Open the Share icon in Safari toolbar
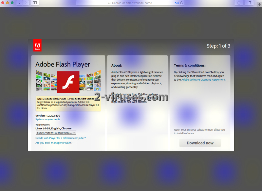The height and width of the screenshot is (191, 262). tap(239, 3)
